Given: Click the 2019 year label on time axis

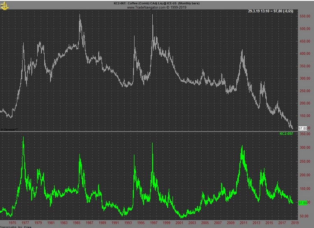Looking at the screenshot, I should (295, 223).
